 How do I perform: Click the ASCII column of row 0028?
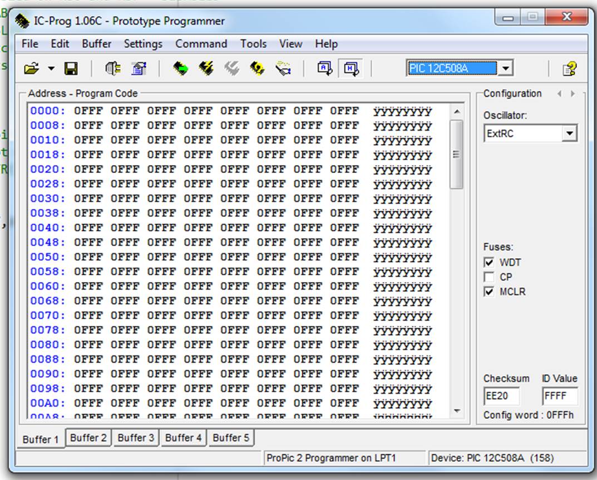pyautogui.click(x=402, y=185)
